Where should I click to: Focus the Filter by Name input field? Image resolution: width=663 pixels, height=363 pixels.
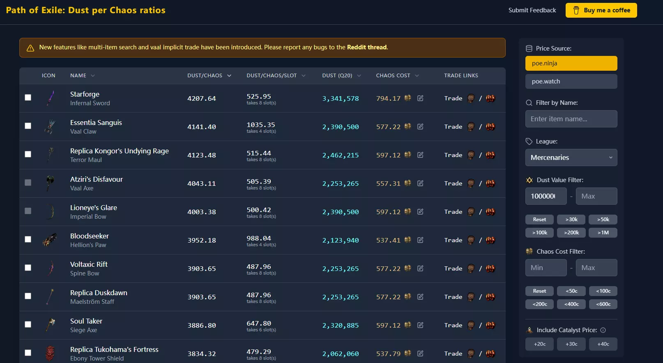[571, 119]
